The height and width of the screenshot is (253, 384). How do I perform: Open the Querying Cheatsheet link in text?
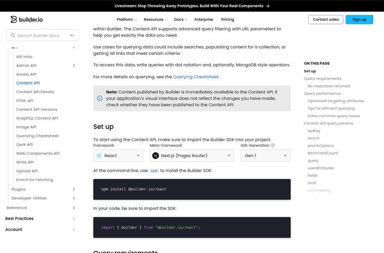196,77
